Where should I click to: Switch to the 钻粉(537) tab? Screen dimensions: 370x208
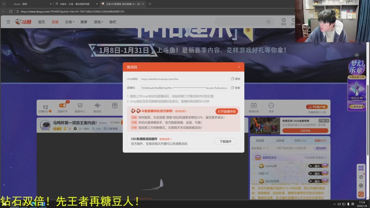[x=321, y=141]
